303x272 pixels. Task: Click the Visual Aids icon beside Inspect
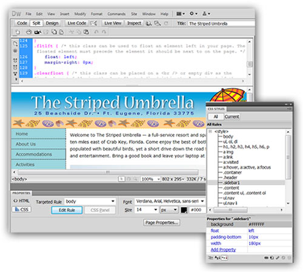158,23
